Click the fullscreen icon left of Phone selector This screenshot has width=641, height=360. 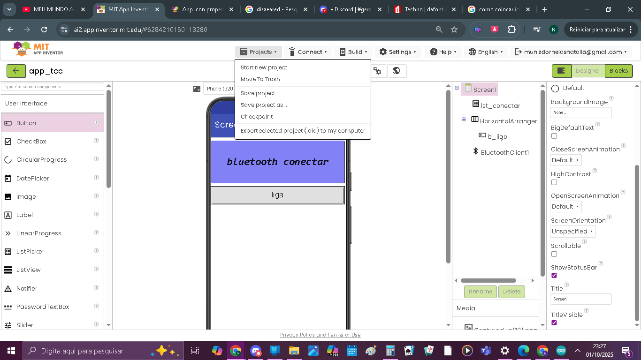coord(197,89)
